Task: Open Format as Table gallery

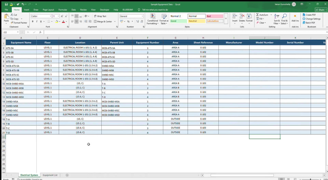Action: click(164, 19)
